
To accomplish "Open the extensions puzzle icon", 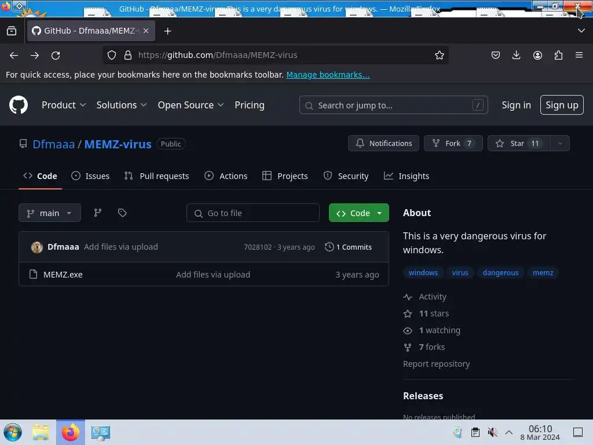I will point(558,55).
